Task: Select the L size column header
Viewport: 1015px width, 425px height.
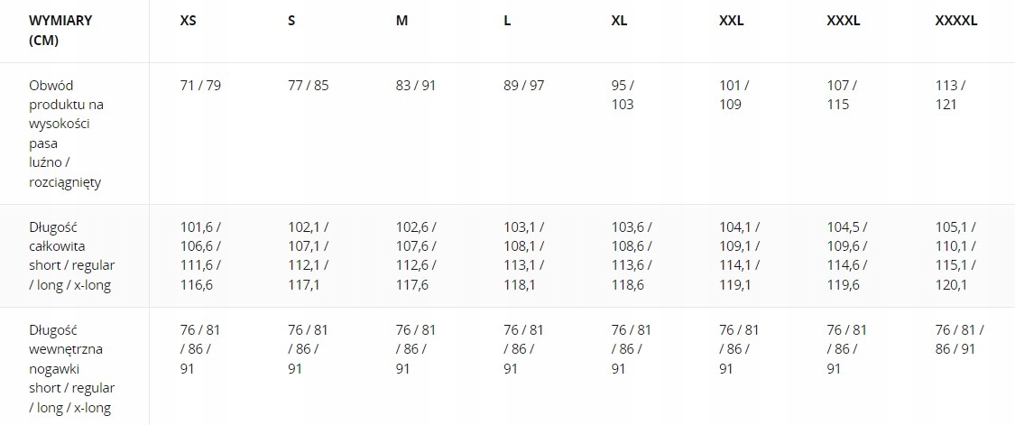Action: pos(507,21)
